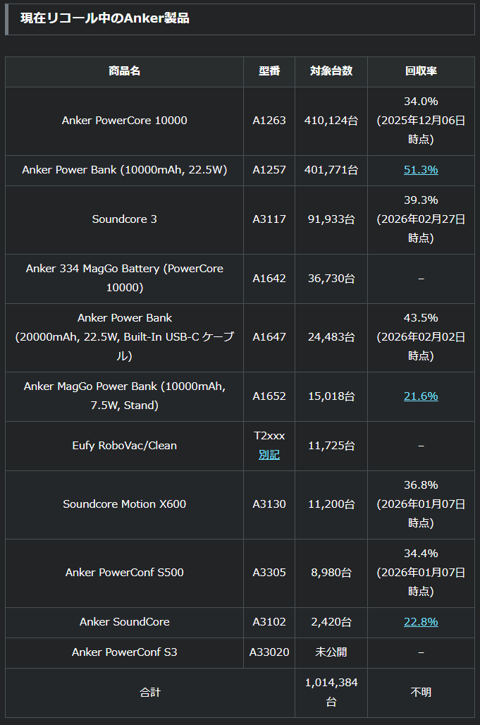The width and height of the screenshot is (480, 725).
Task: Click the Soundcore 3 product name
Action: pos(125,219)
